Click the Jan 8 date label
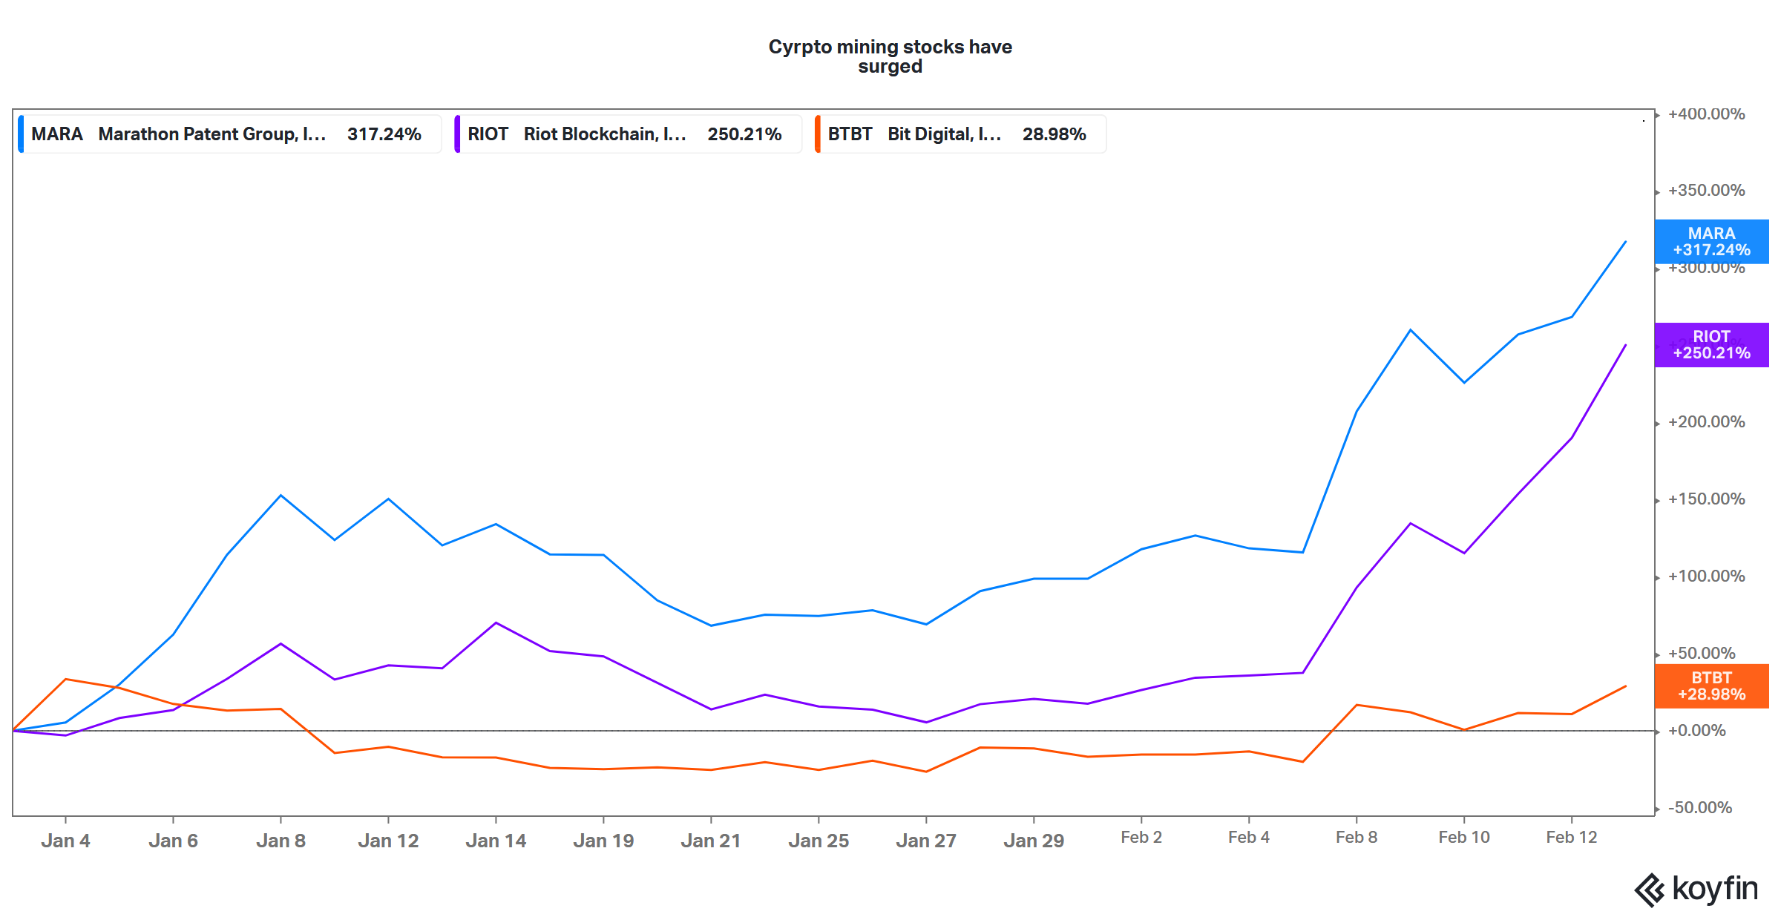This screenshot has height=920, width=1781. click(281, 841)
